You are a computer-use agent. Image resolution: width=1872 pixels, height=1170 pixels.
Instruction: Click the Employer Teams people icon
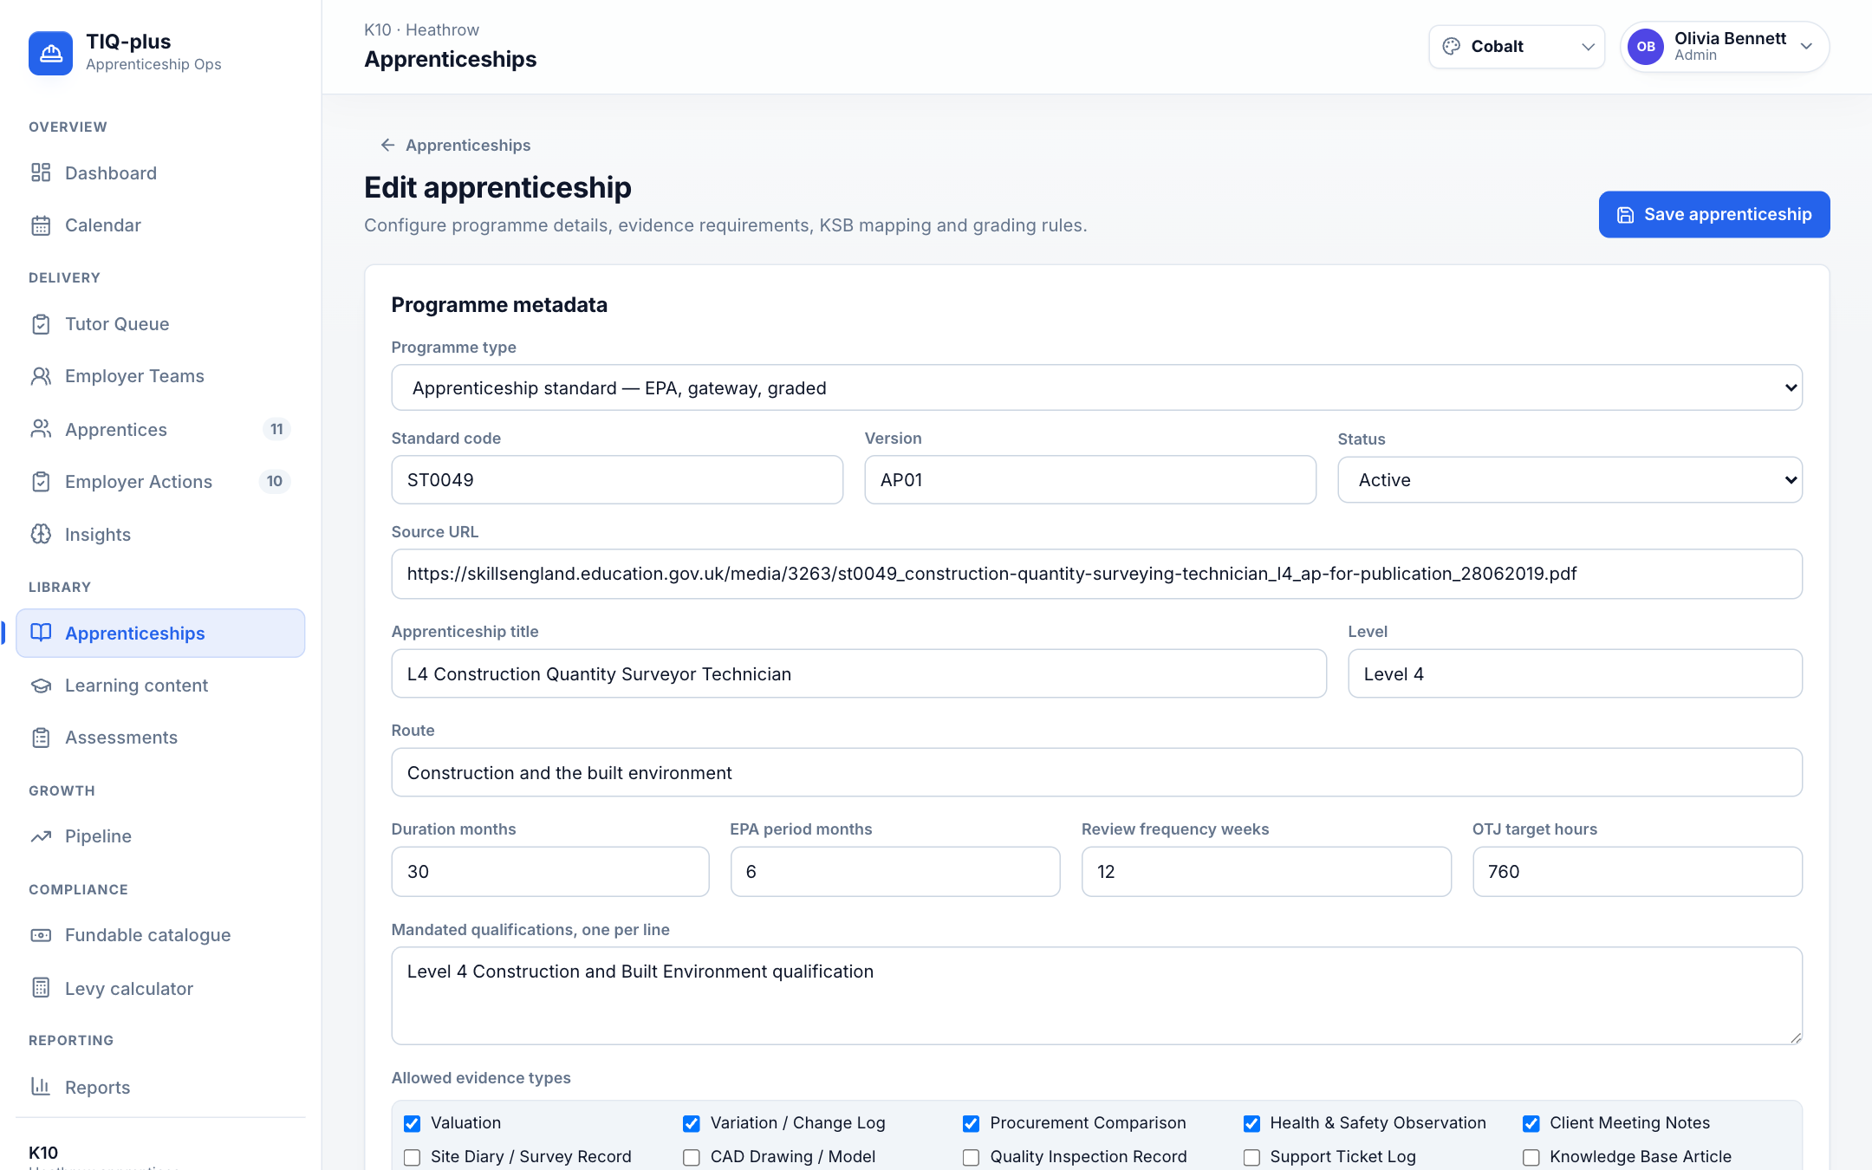[x=41, y=376]
